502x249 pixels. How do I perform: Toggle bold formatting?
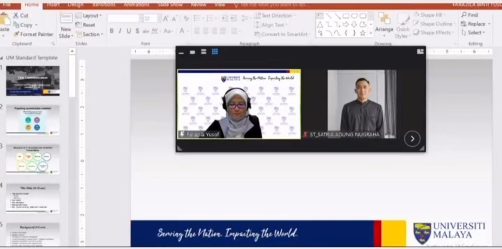click(x=112, y=31)
